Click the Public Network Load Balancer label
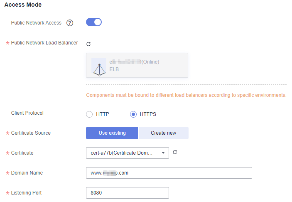Viewport: 292px width, 202px height. pos(44,43)
